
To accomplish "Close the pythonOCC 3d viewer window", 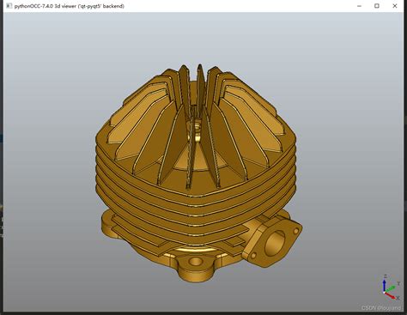I will (x=395, y=6).
